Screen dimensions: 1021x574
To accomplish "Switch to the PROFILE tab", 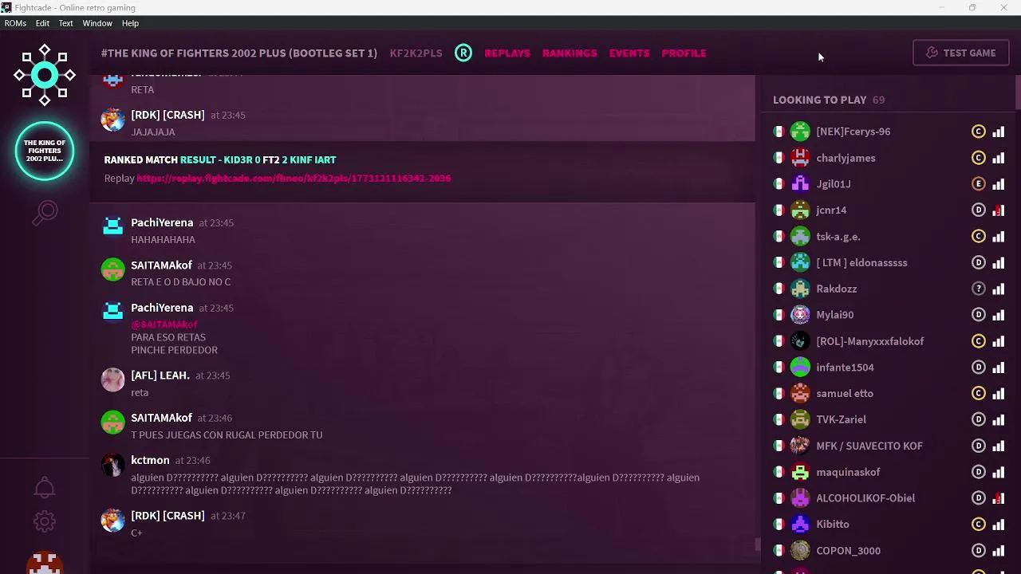I will coord(684,53).
